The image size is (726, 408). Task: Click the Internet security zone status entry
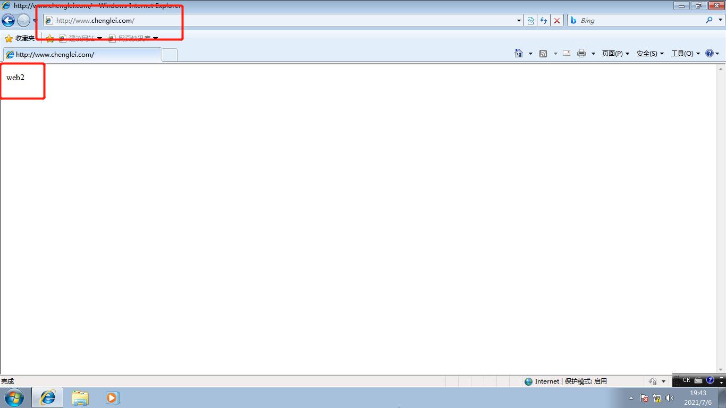tap(565, 381)
